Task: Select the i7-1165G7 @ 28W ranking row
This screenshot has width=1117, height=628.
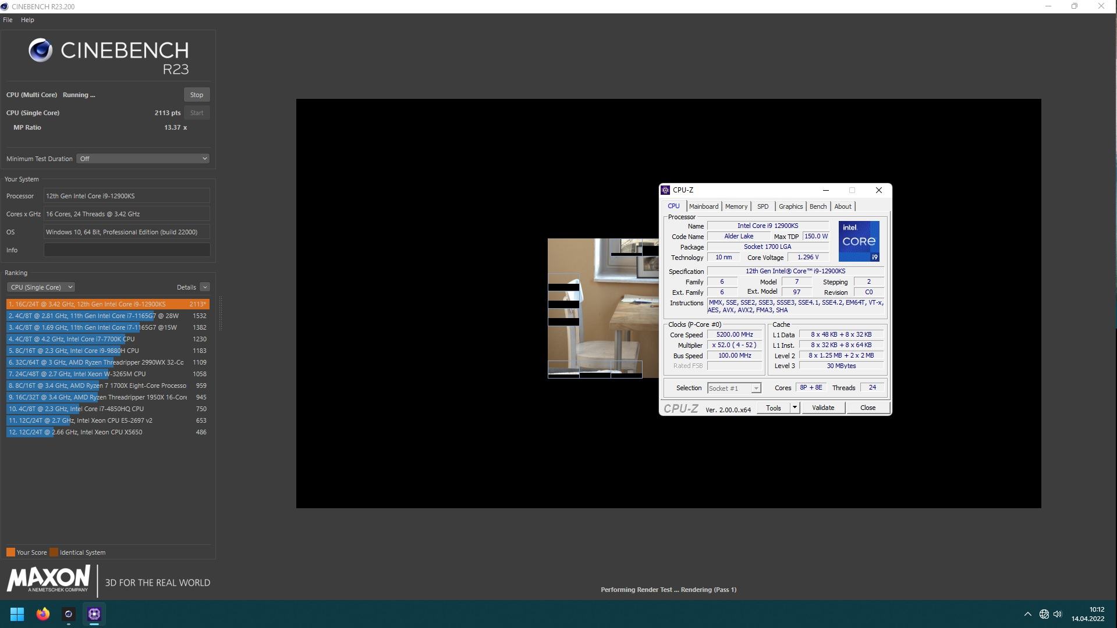Action: click(108, 316)
